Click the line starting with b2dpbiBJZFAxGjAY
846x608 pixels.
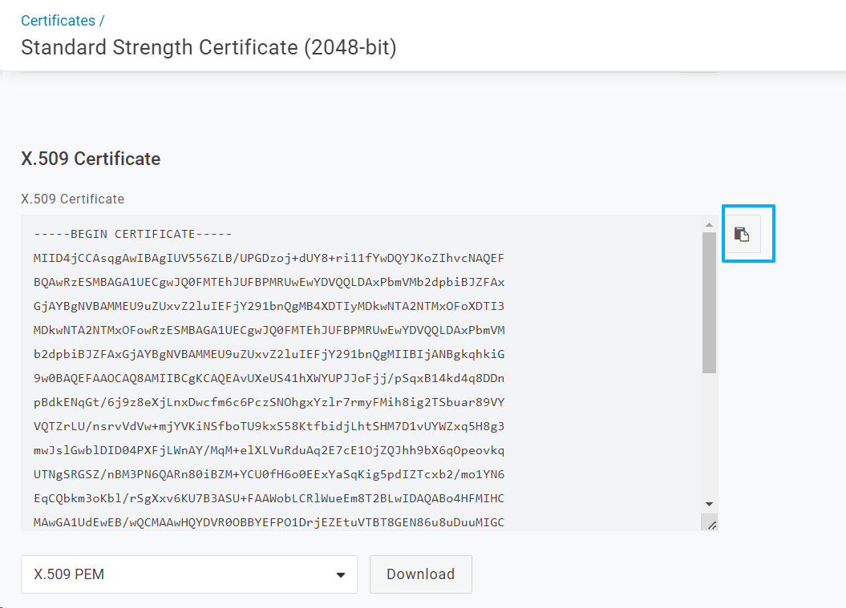(269, 354)
